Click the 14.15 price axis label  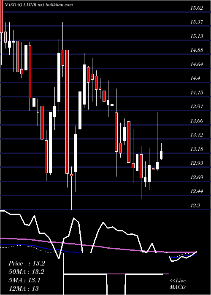pos(197,93)
